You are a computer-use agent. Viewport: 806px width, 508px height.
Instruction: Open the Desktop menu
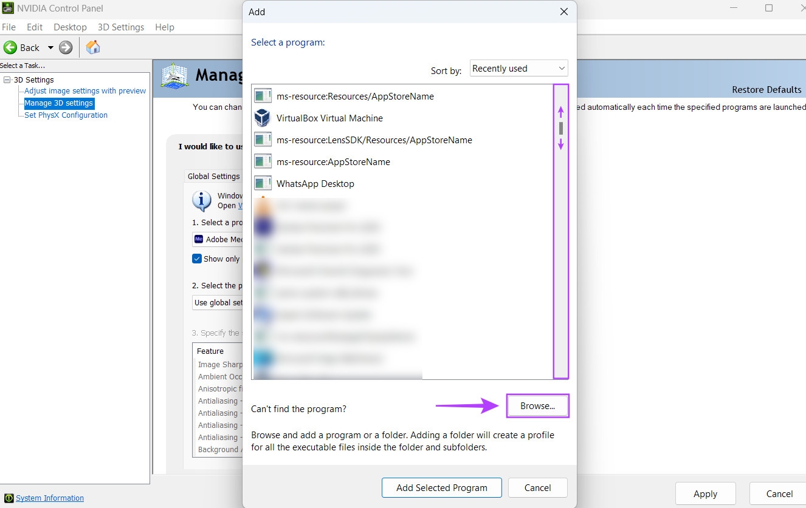pyautogui.click(x=70, y=27)
